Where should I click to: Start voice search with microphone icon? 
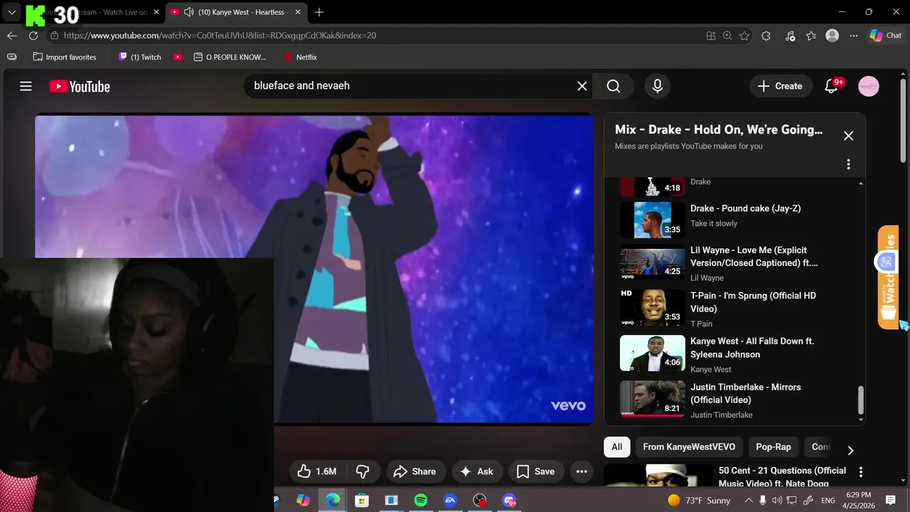pyautogui.click(x=658, y=86)
